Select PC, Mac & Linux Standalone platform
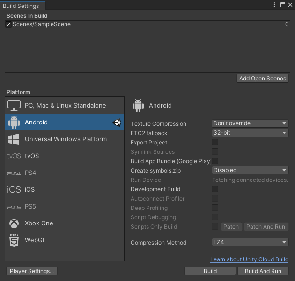This screenshot has height=281, width=295. point(65,105)
